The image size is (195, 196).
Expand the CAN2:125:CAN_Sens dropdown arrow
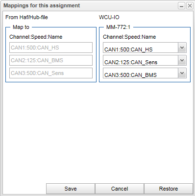(x=182, y=60)
